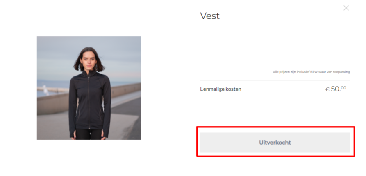366x176 pixels.
Task: Click the Eenmalige kosten label
Action: tap(221, 89)
